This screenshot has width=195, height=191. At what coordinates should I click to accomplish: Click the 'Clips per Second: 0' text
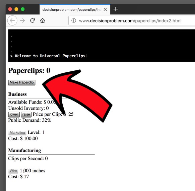pyautogui.click(x=28, y=158)
